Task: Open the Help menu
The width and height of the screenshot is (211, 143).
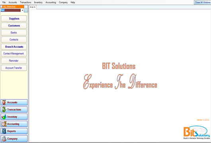Action: (x=73, y=2)
